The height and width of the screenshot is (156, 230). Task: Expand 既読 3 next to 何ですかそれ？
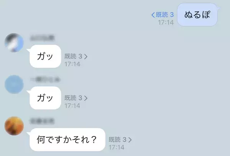pyautogui.click(x=120, y=140)
